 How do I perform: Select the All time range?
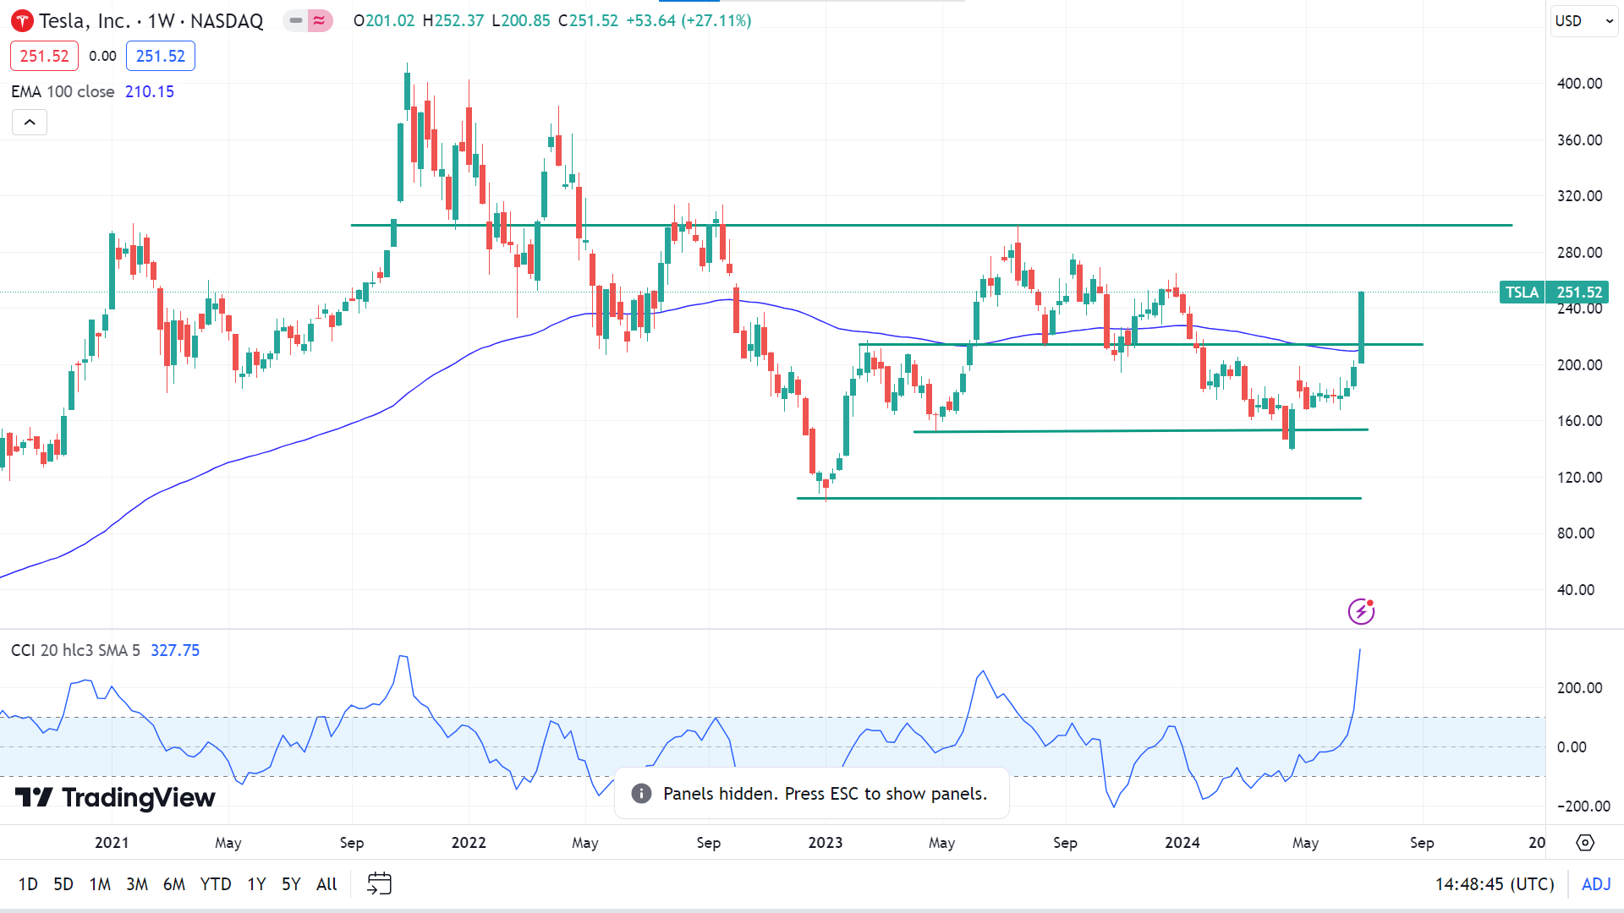click(x=326, y=884)
